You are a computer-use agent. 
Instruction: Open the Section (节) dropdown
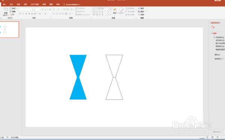click(x=13, y=15)
